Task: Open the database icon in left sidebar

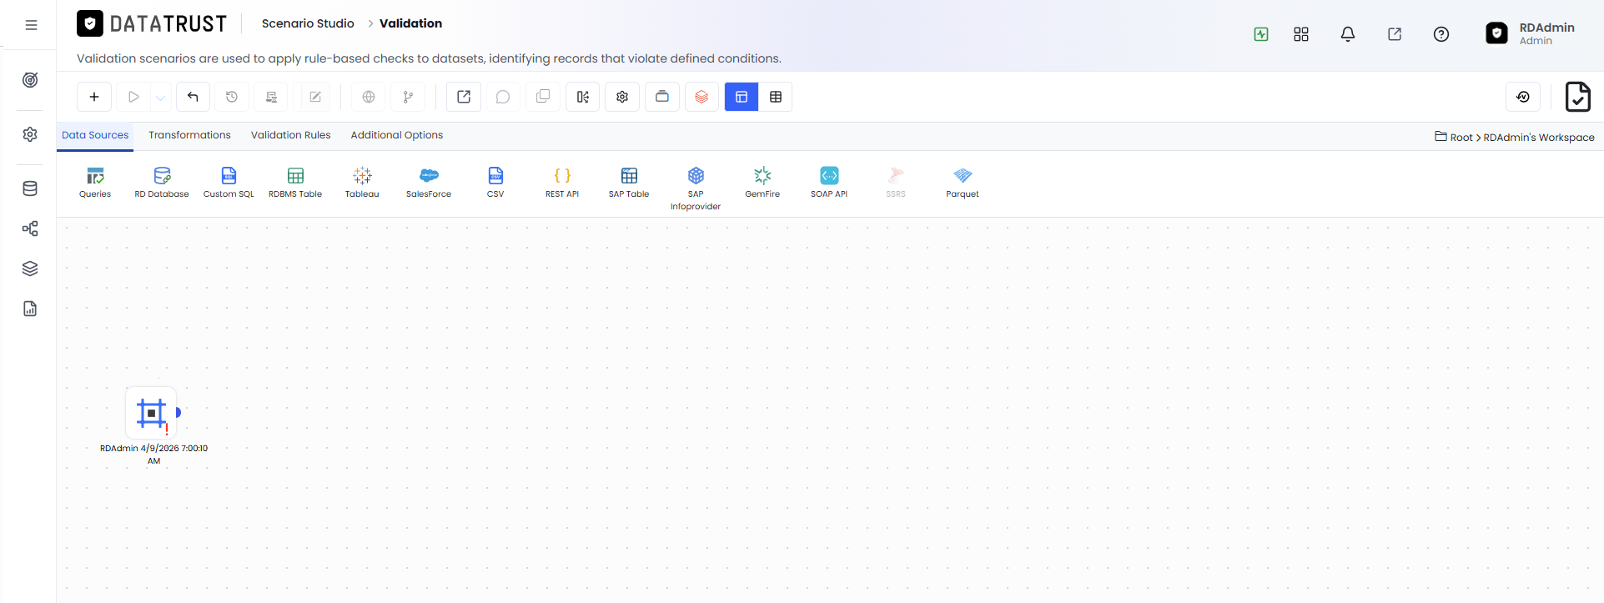Action: pyautogui.click(x=30, y=188)
